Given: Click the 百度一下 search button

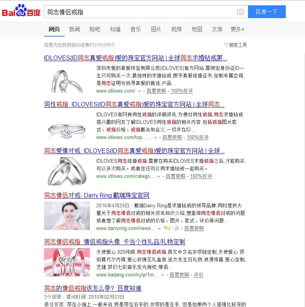Looking at the screenshot, I should 266,12.
